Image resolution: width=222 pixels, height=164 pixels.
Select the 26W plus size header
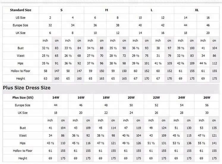(x=207, y=97)
